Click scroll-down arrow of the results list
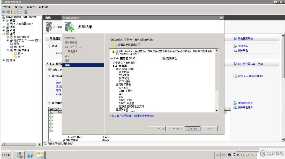This screenshot has width=285, height=159. [x=216, y=110]
